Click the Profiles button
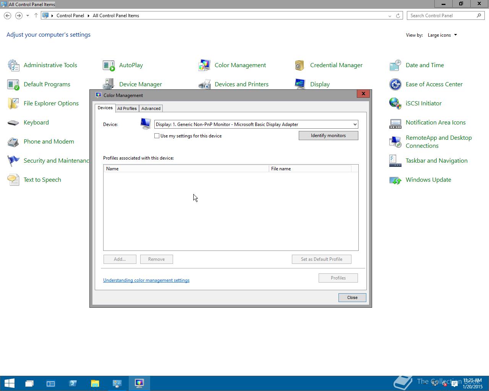489x391 pixels. [x=338, y=278]
